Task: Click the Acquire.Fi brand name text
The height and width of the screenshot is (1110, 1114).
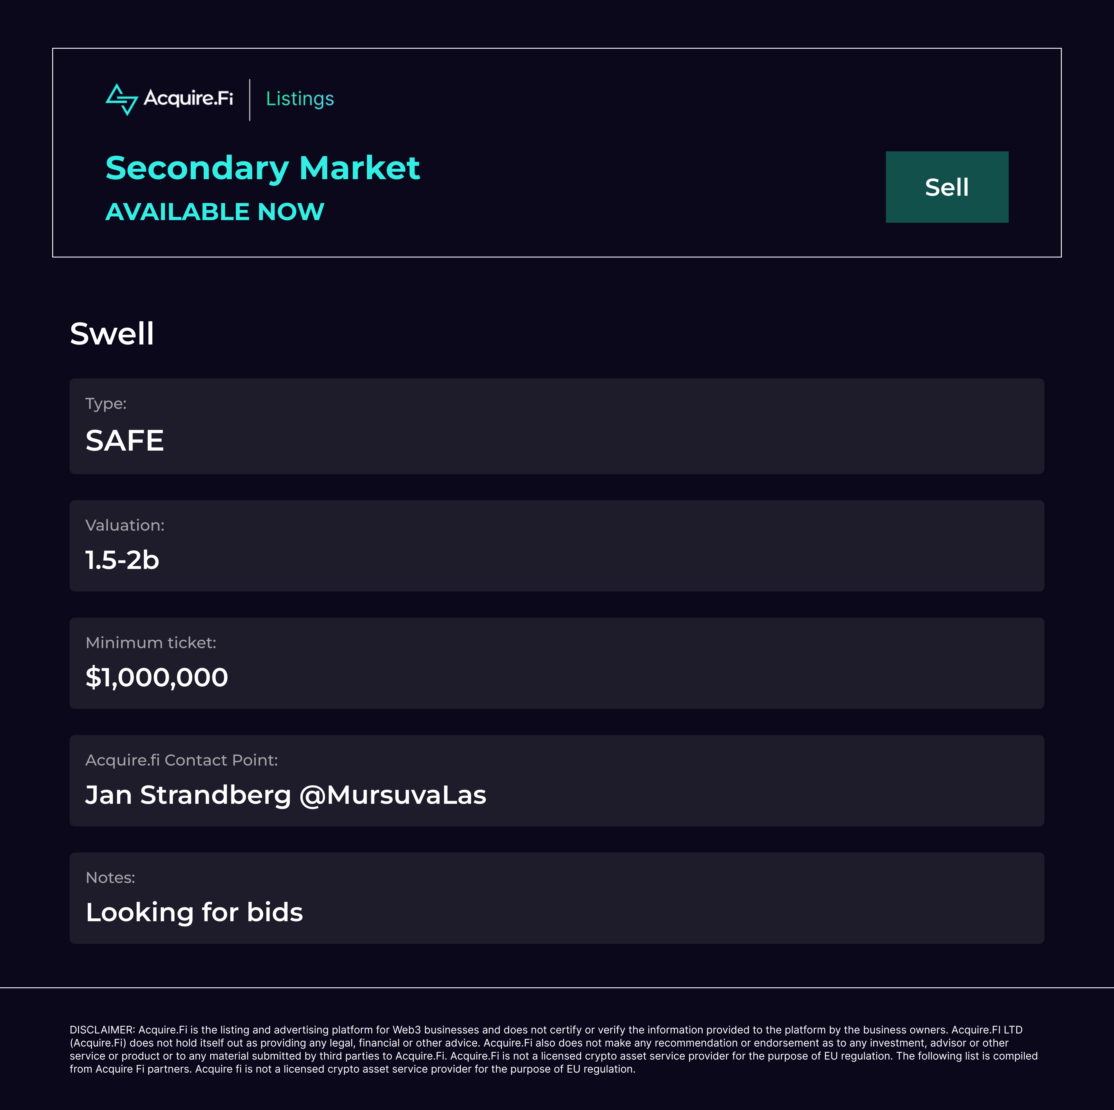Action: coord(188,99)
